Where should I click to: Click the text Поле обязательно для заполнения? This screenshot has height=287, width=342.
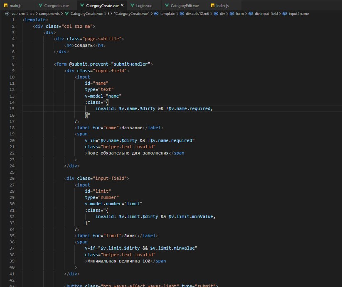[x=128, y=153]
